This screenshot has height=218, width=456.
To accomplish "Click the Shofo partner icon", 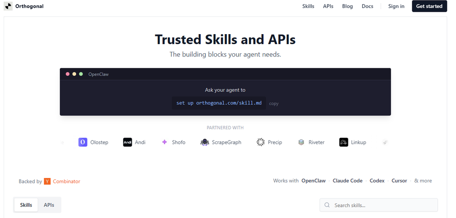I will click(x=165, y=142).
